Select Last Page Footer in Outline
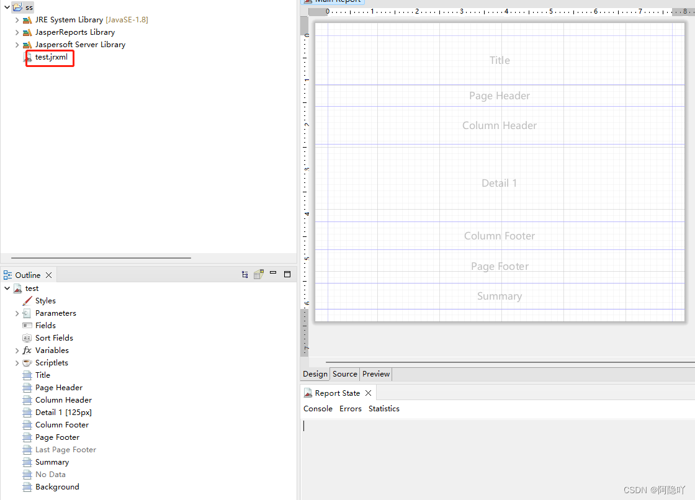Screen dimensions: 695x500 [x=66, y=450]
